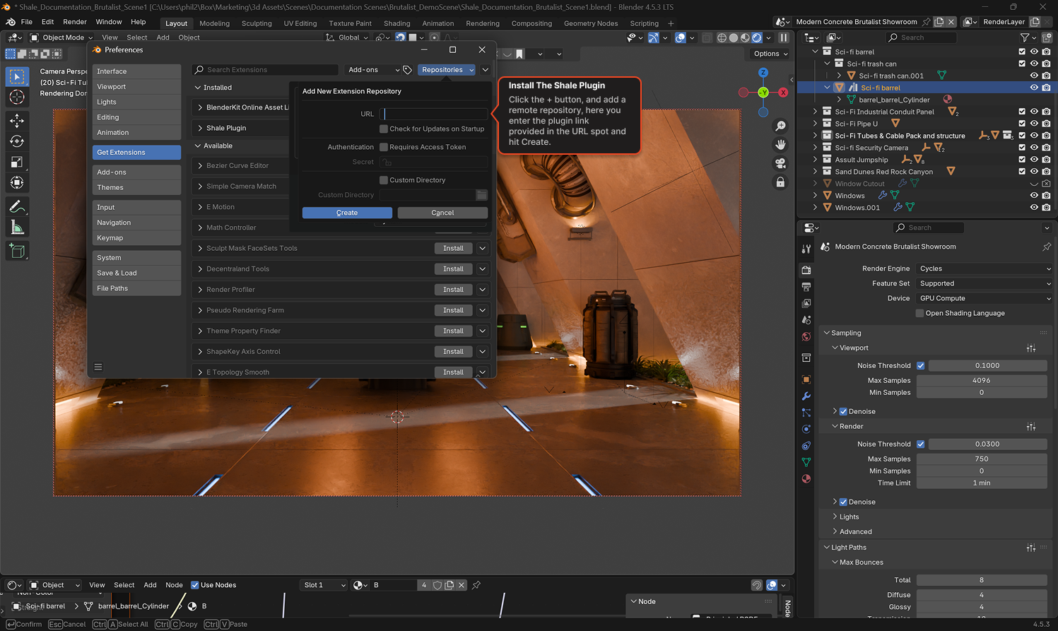Open the Object Data properties green triangle tab

[806, 462]
